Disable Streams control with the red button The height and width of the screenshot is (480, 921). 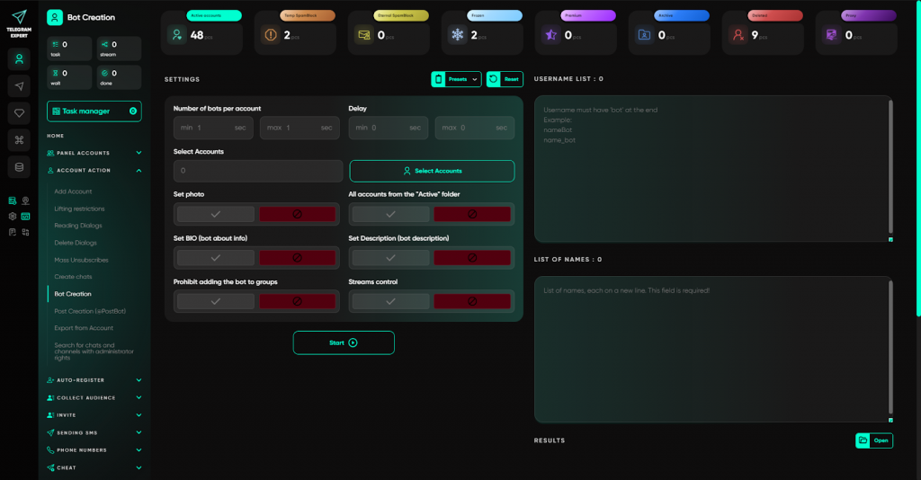pos(472,301)
